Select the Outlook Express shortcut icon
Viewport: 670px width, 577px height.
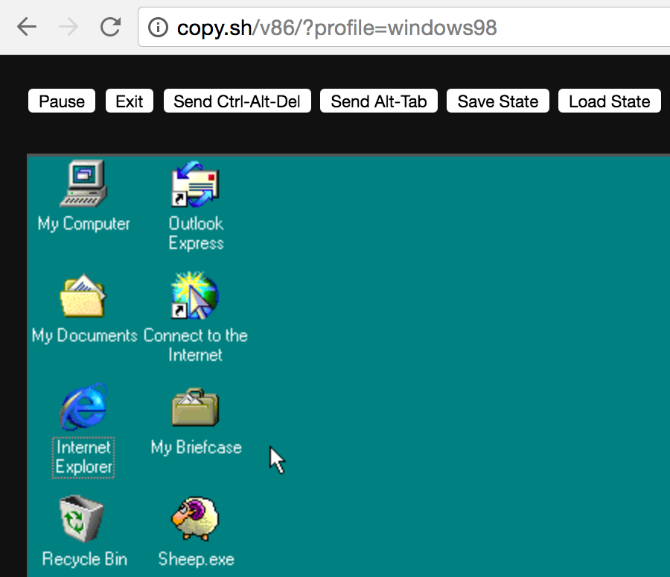point(195,184)
